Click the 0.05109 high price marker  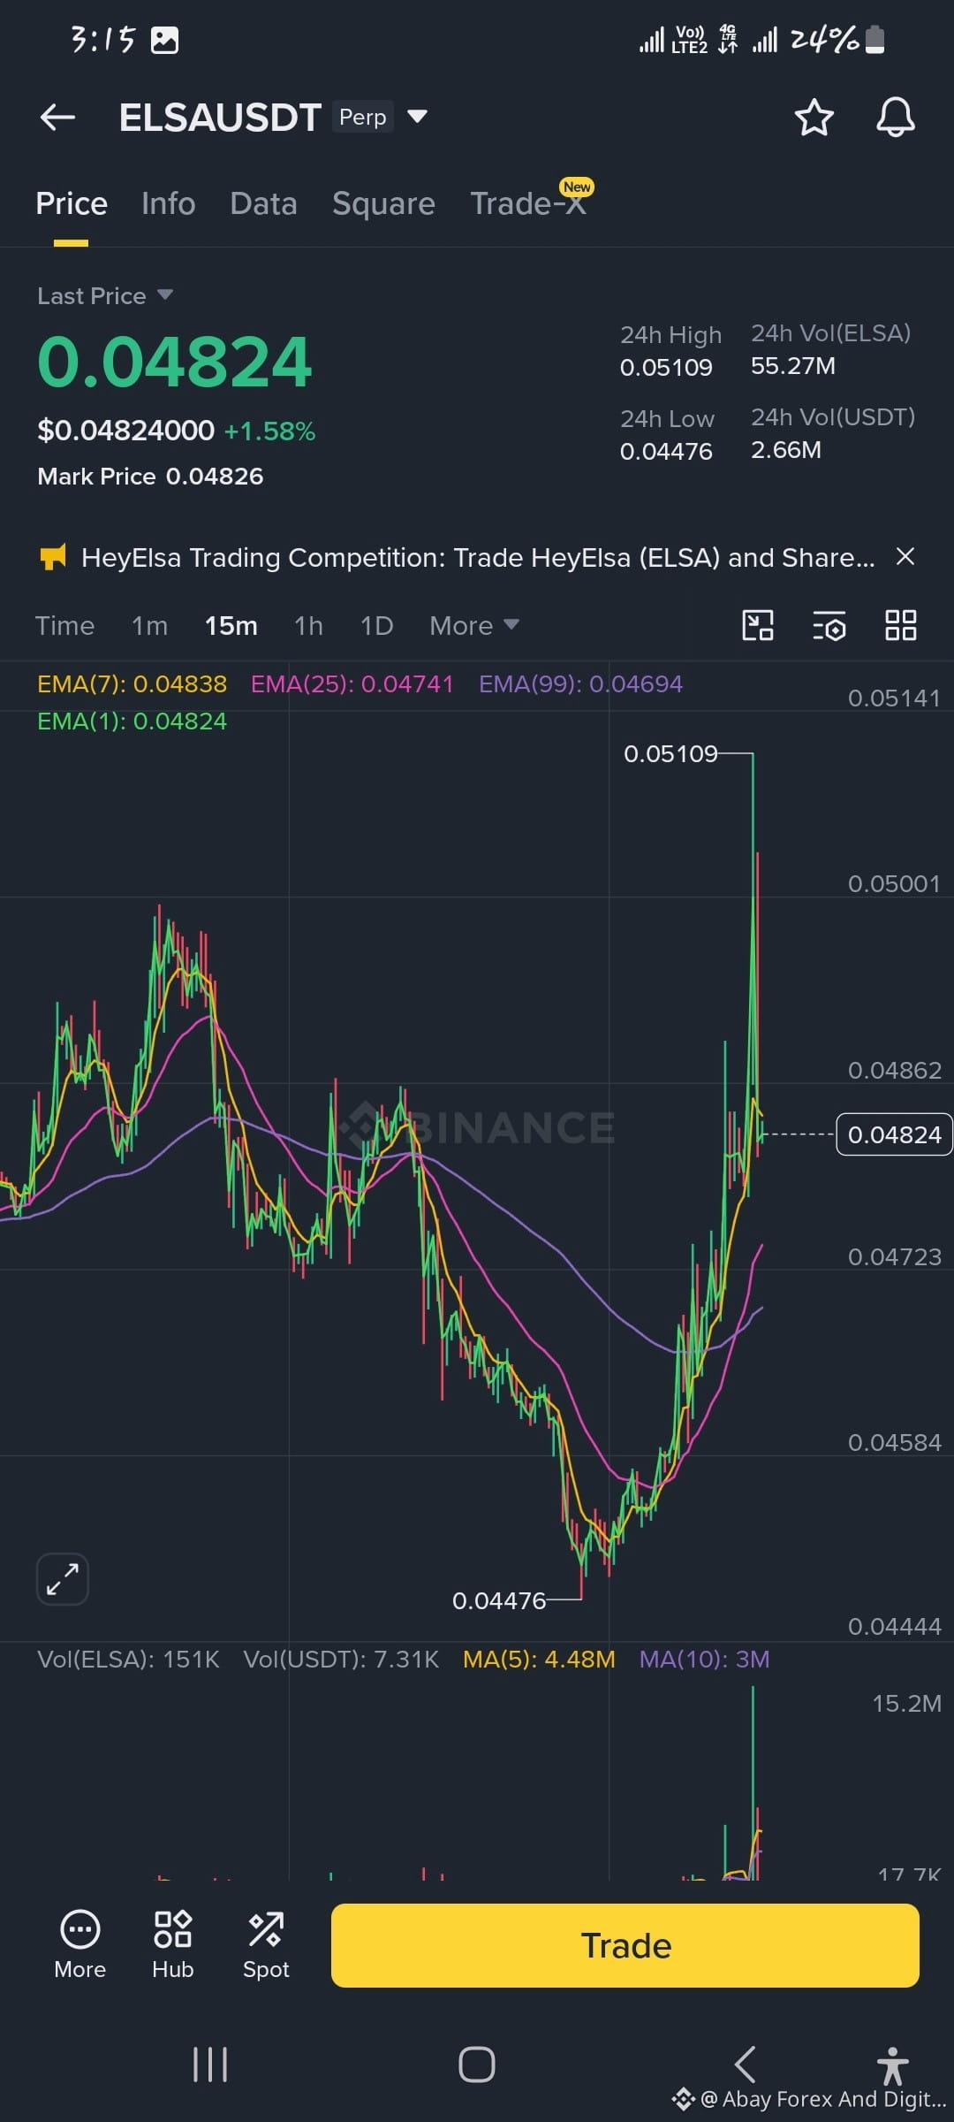click(670, 753)
